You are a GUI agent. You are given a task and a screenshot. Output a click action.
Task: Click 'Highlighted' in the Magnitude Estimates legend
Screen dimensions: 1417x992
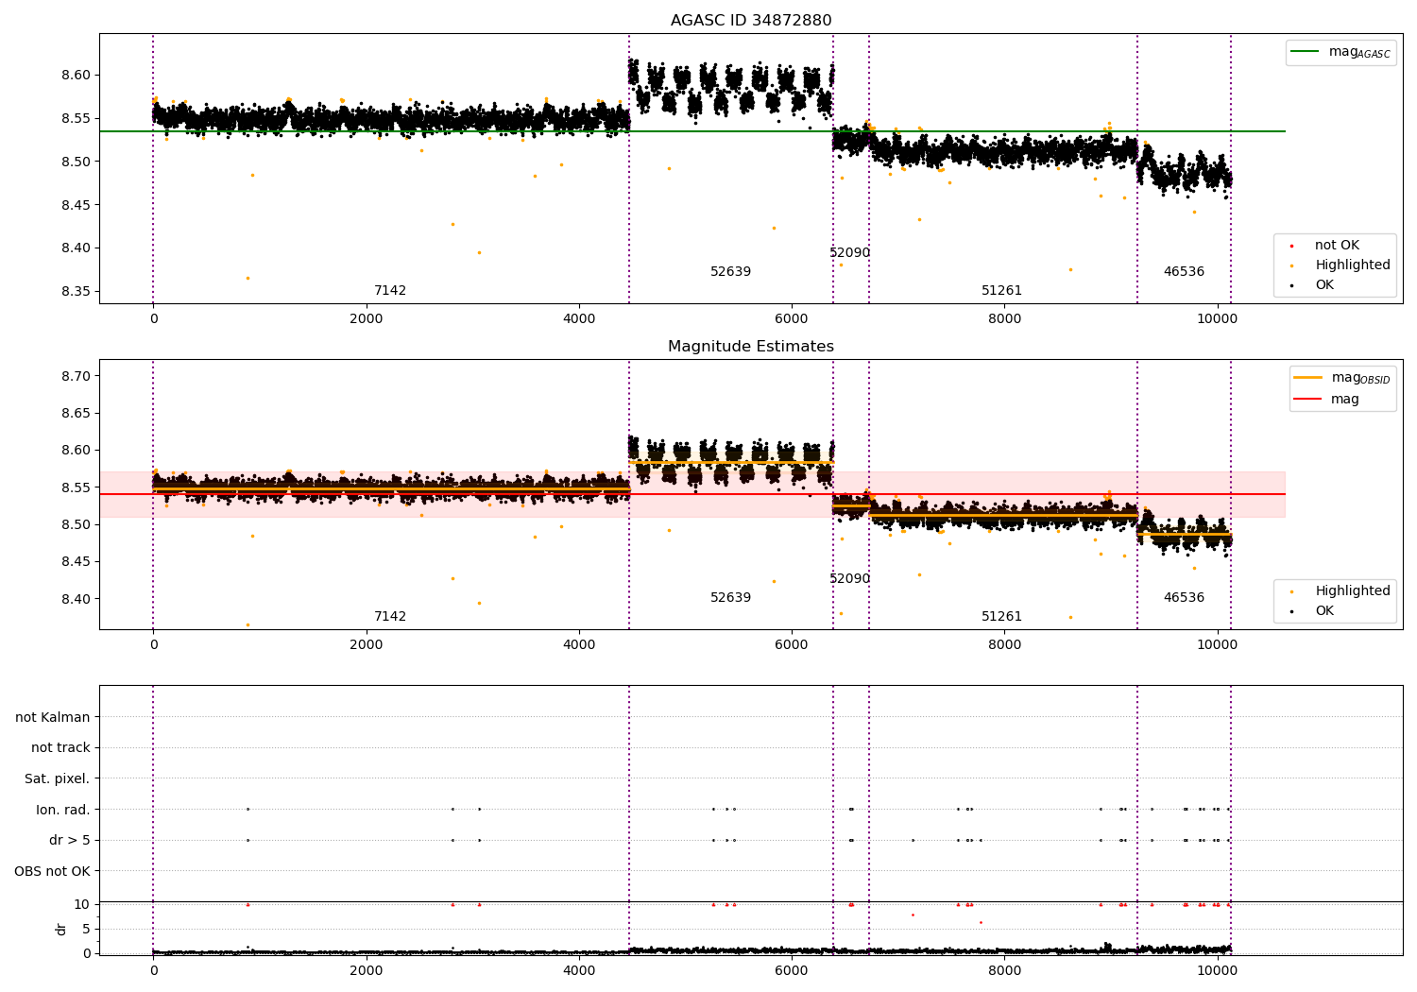coord(1353,591)
